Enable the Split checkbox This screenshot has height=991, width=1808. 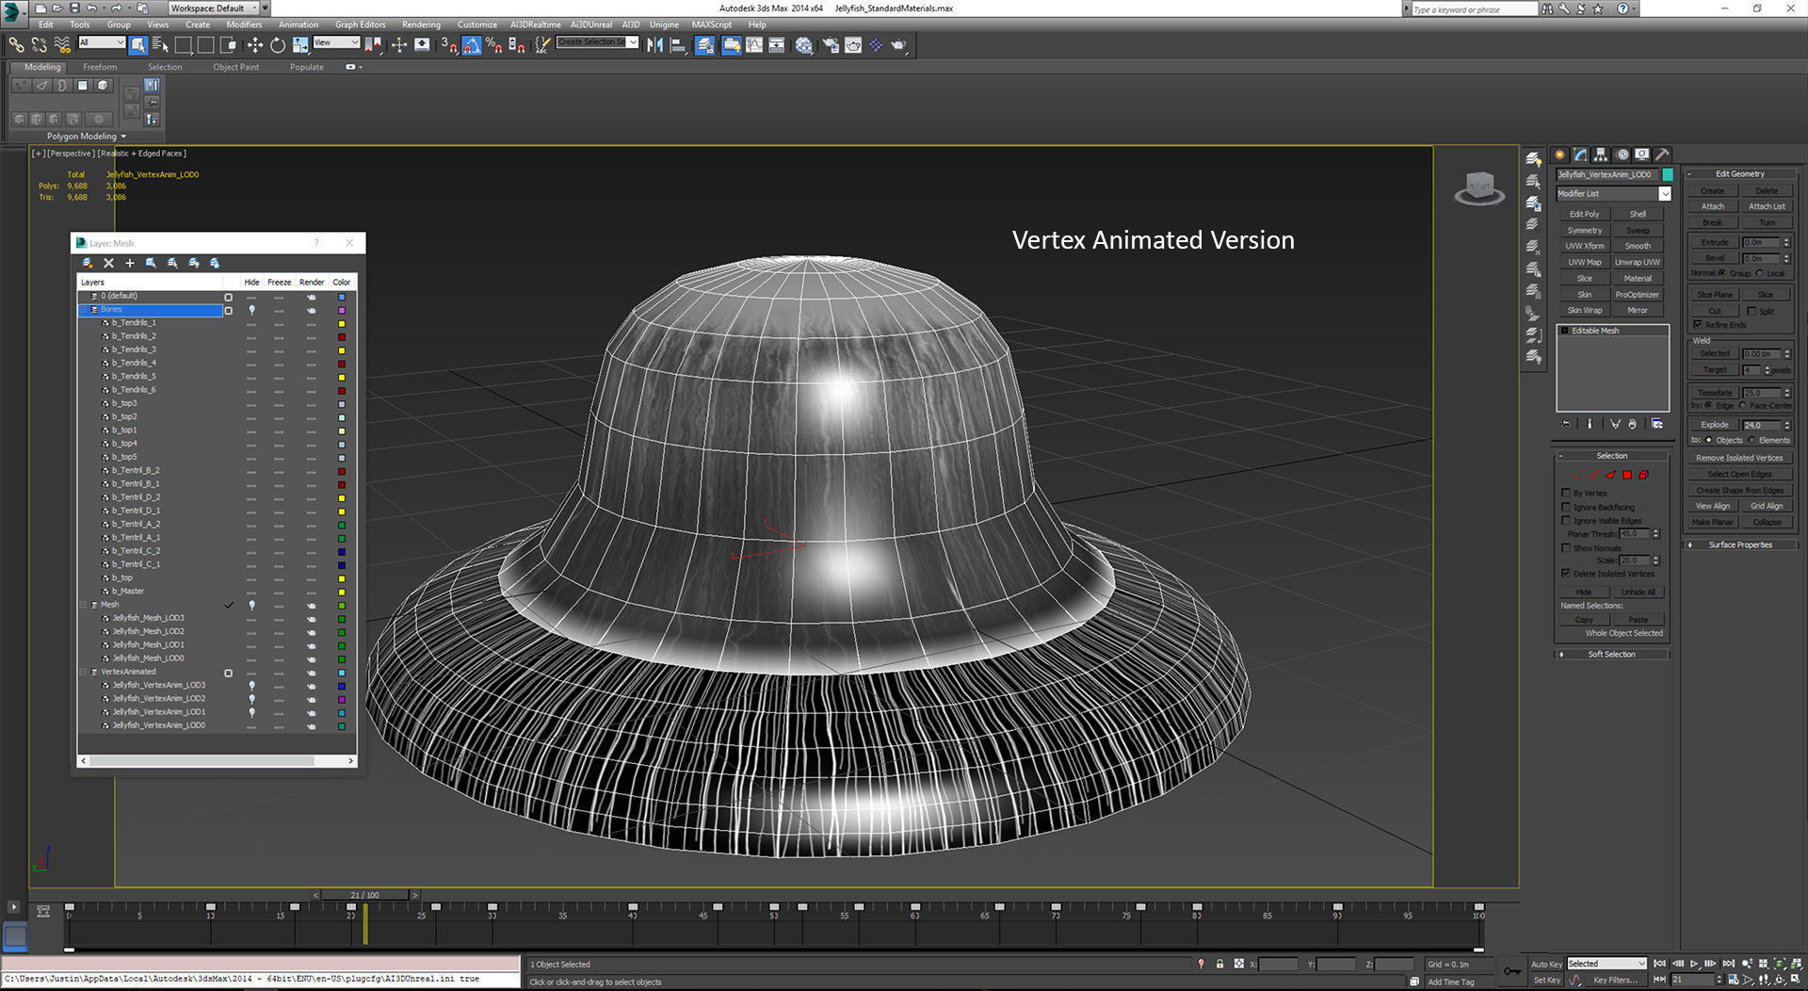1751,311
